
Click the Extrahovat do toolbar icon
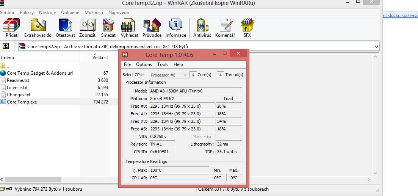coord(38,25)
